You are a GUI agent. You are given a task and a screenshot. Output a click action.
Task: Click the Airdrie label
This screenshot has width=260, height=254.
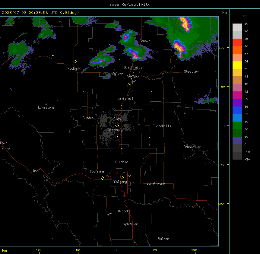coord(122,162)
